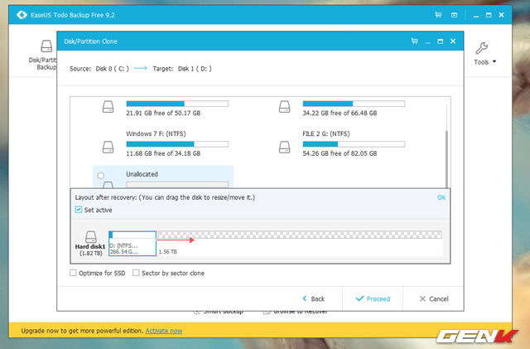Close the Disk/Partition Clone dialog

[x=453, y=41]
